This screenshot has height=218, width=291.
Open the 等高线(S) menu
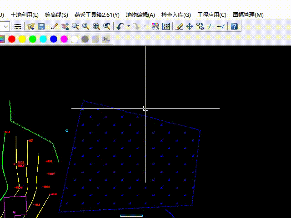click(56, 15)
